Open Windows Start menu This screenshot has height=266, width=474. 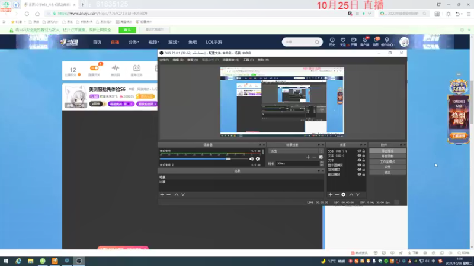coord(6,261)
